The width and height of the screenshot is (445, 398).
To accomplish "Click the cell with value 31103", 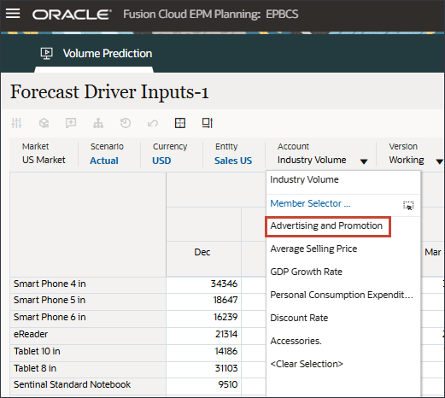I will click(203, 369).
